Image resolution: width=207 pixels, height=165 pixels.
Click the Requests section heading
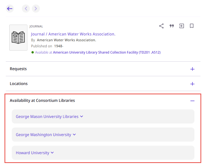(18, 69)
